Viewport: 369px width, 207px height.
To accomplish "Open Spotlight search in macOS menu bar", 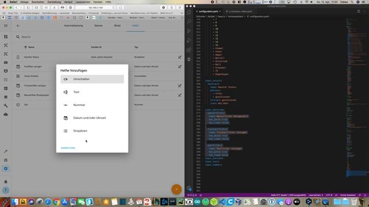I will click(x=352, y=2).
